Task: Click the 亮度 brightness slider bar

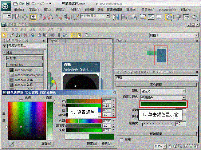Action: coord(84,130)
